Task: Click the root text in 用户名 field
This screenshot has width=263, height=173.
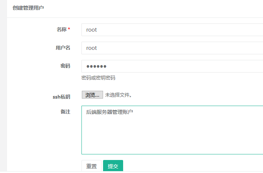Action: coord(92,48)
